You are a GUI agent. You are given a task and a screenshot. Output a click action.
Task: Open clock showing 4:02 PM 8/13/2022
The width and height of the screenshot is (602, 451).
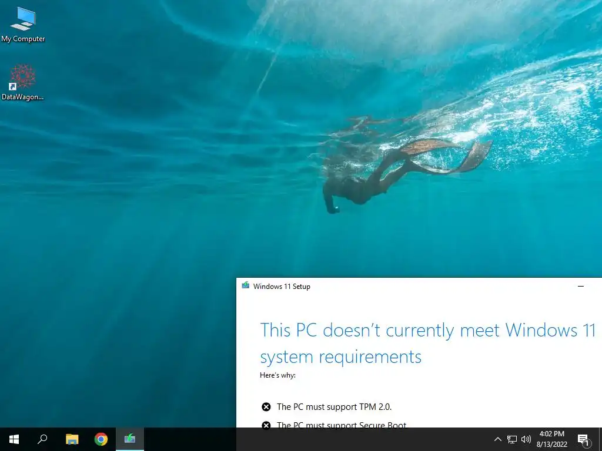coord(551,439)
